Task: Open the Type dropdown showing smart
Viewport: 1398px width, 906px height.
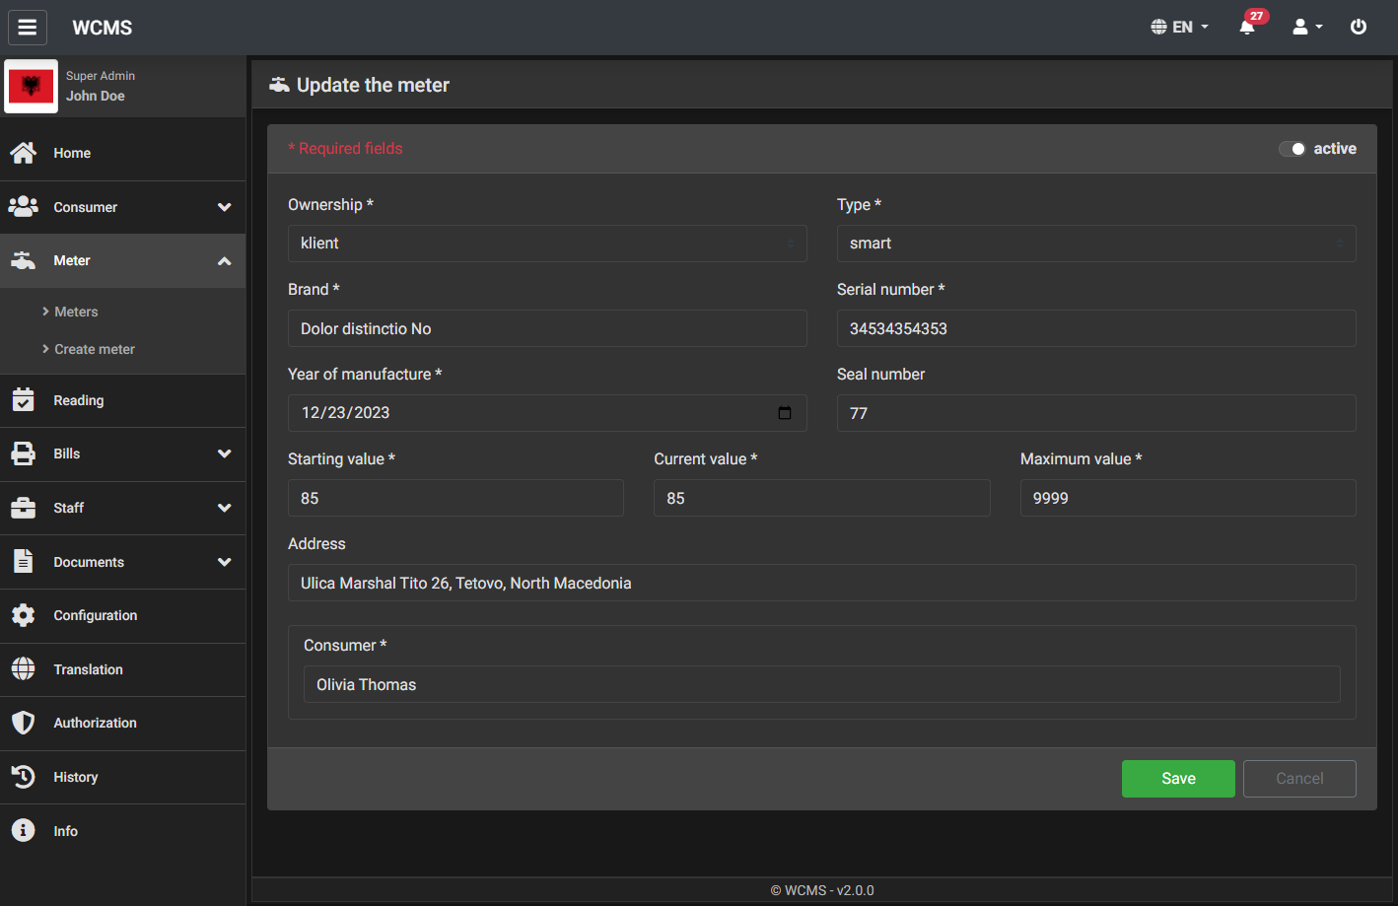Action: tap(1096, 244)
